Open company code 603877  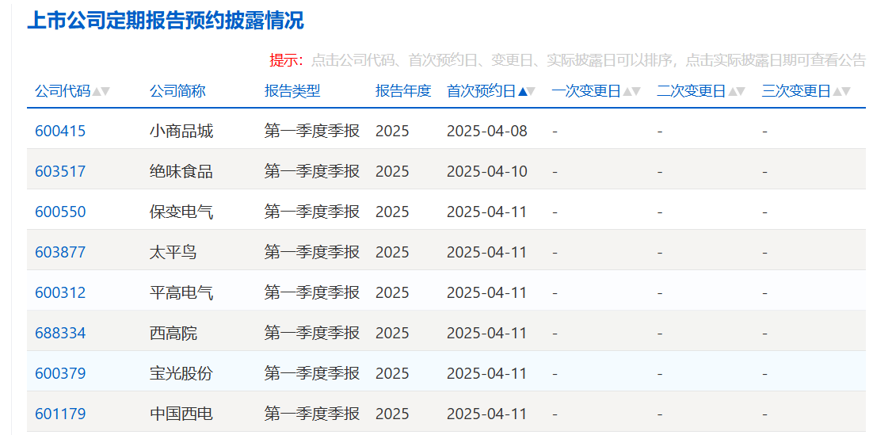click(x=60, y=252)
